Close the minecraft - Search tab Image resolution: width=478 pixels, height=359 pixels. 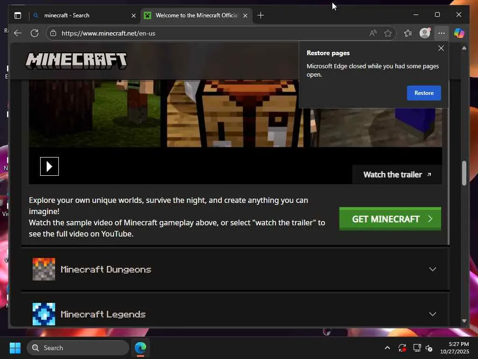click(x=134, y=15)
